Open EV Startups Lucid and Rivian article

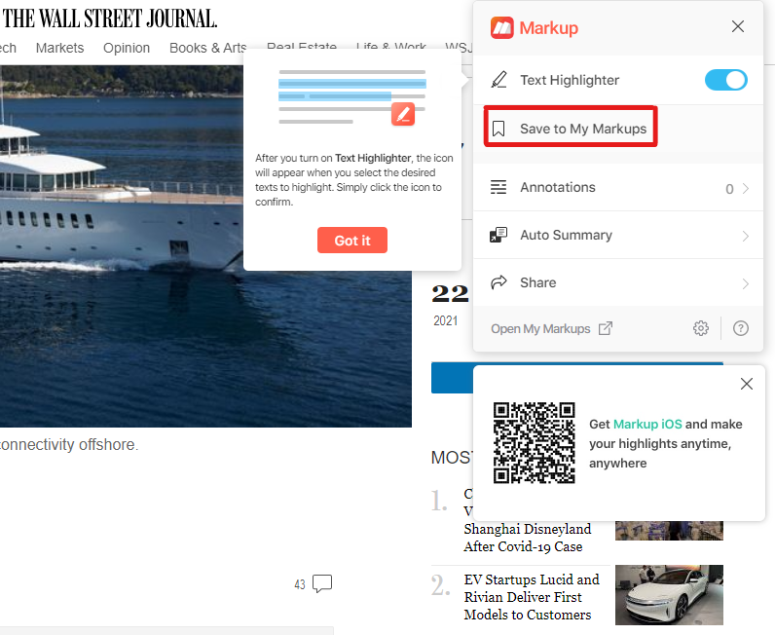click(x=532, y=597)
